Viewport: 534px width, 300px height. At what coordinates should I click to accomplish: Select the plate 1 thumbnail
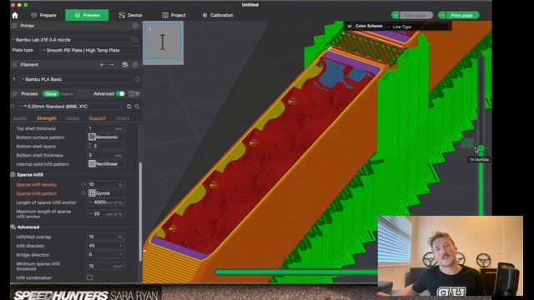164,42
